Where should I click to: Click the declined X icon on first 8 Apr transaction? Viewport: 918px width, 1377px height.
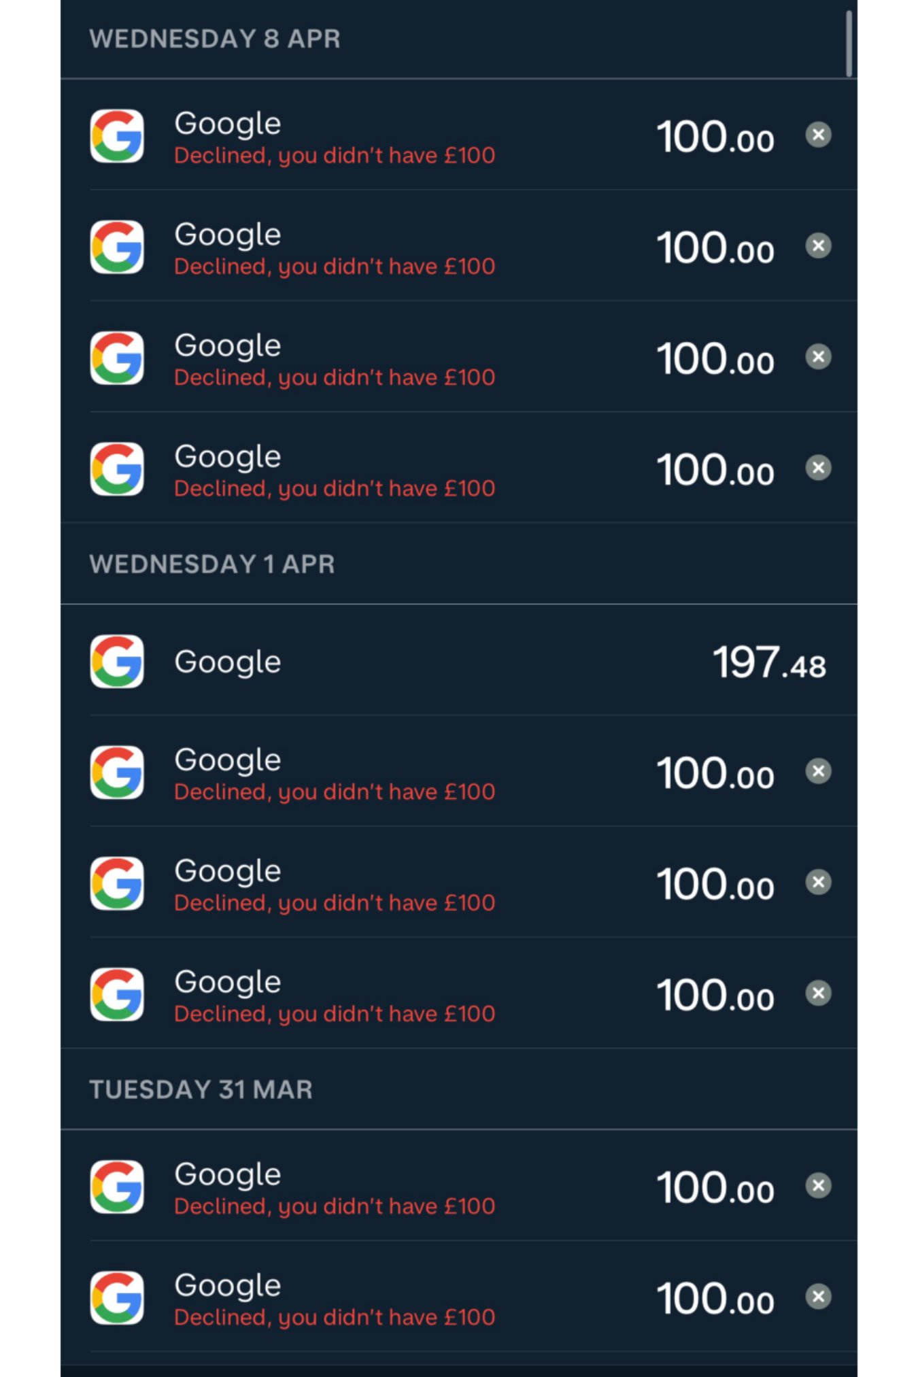pyautogui.click(x=818, y=135)
